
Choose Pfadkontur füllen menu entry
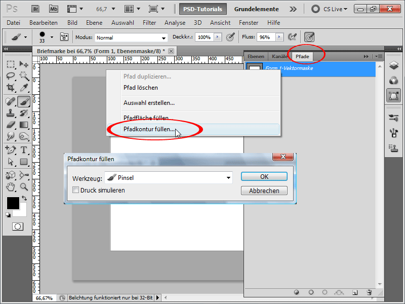pyautogui.click(x=193, y=129)
